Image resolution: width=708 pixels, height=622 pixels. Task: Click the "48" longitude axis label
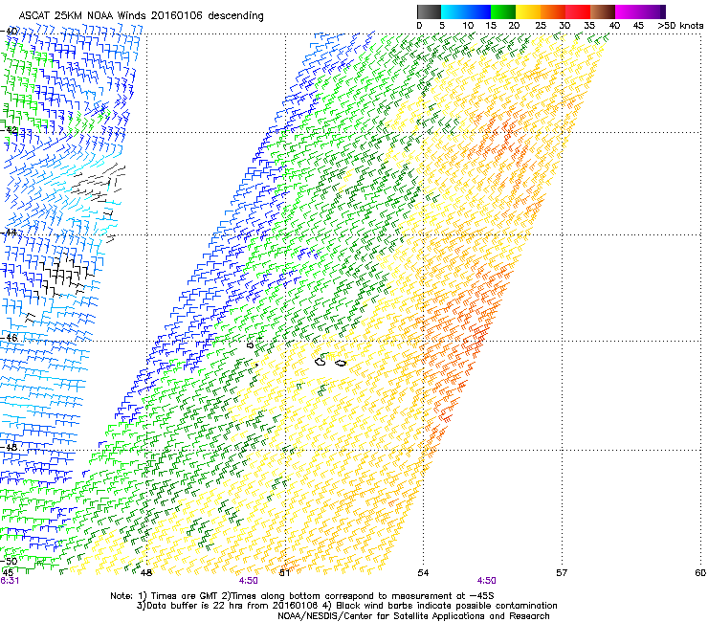[x=145, y=573]
